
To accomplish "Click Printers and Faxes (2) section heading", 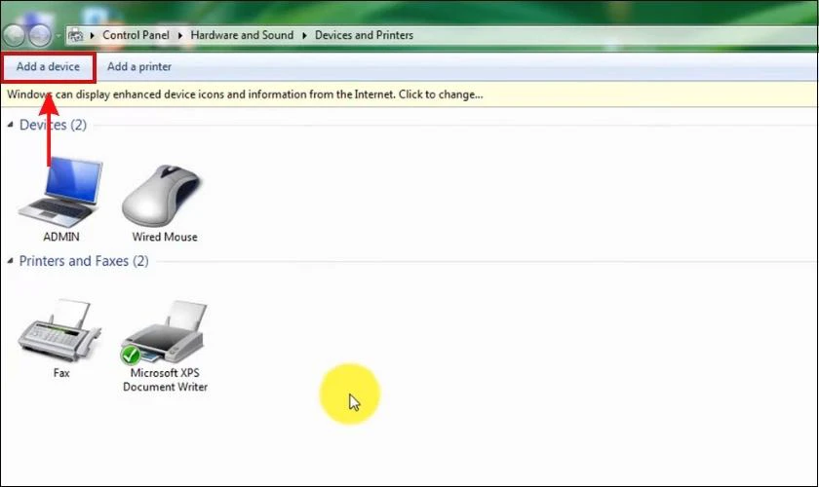I will tap(84, 261).
